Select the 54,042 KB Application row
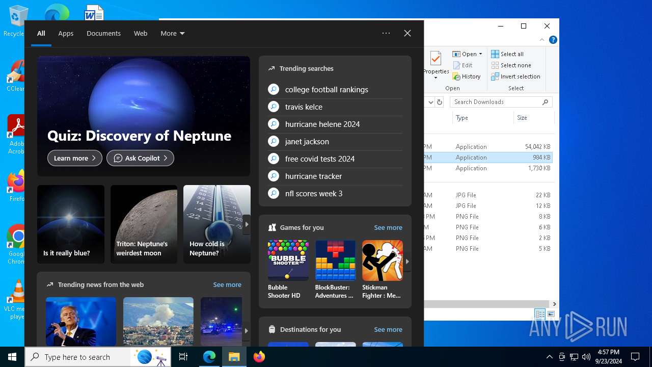Screen dimensions: 652x367 (x=488, y=147)
